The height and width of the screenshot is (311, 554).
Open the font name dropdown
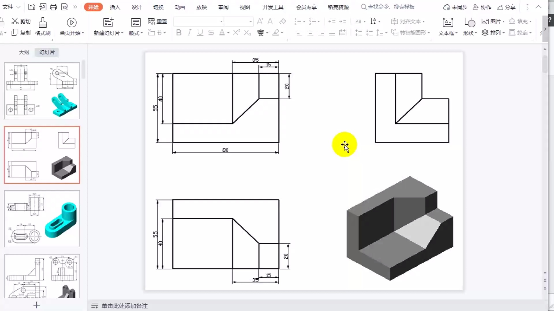[x=221, y=21]
